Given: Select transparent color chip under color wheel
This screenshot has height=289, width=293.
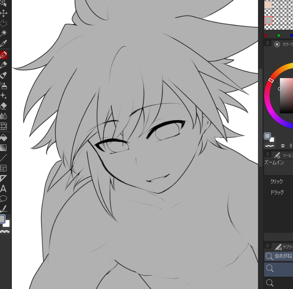Looking at the screenshot, I should (269, 146).
